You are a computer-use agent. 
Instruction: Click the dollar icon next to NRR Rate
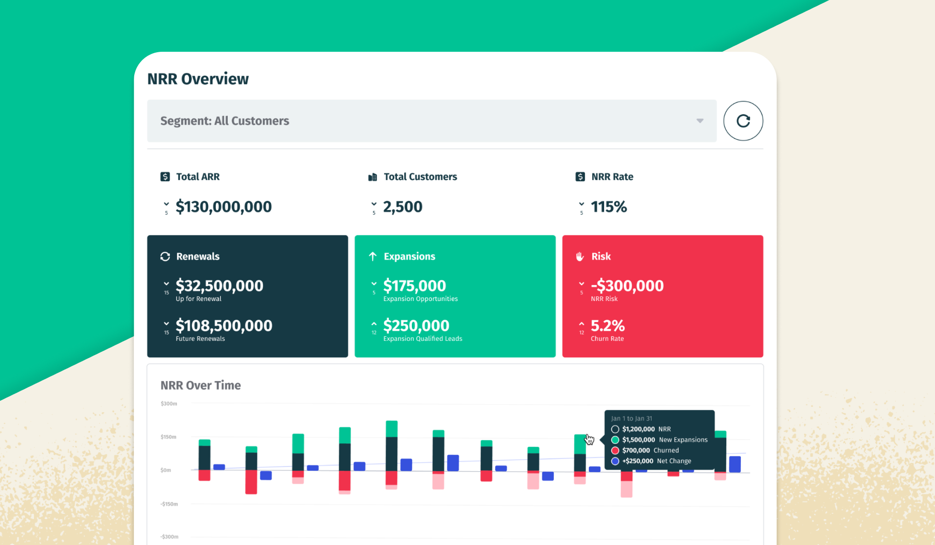click(x=580, y=176)
